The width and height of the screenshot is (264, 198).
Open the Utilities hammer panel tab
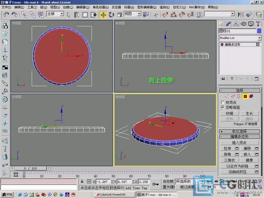(258, 24)
